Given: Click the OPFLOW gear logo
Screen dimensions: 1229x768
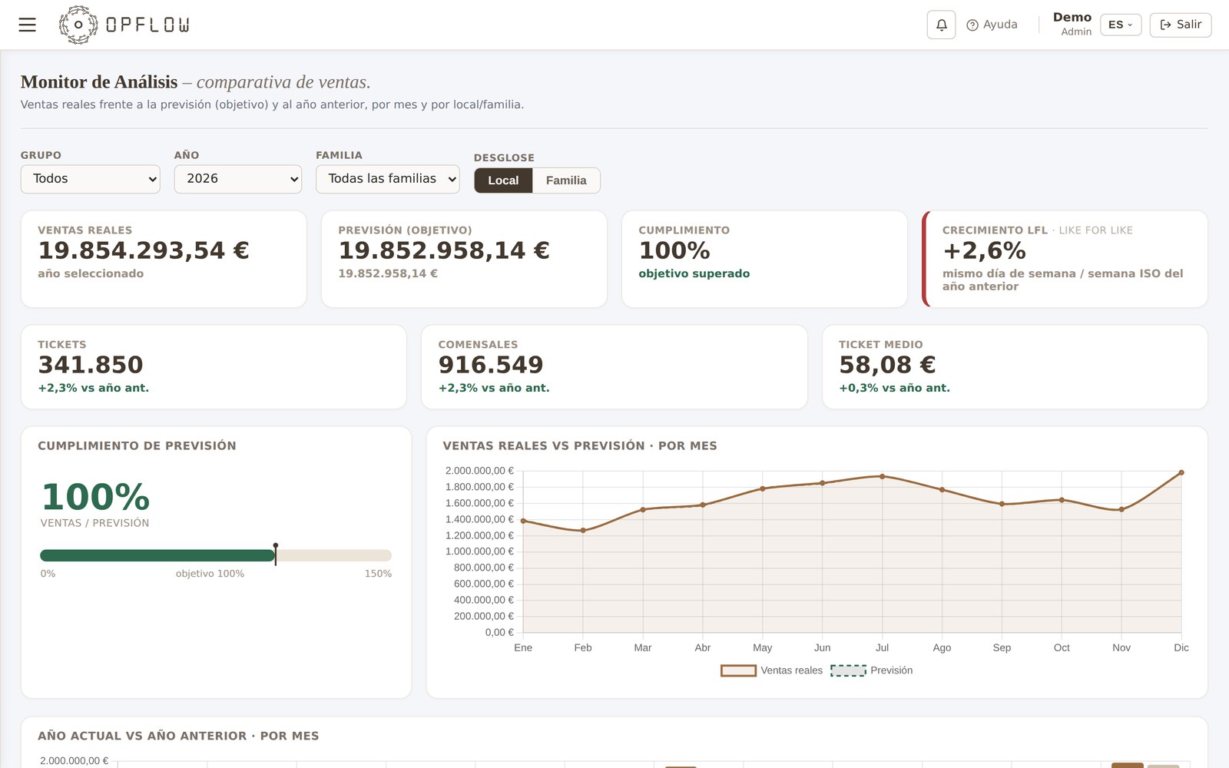Looking at the screenshot, I should (x=78, y=25).
